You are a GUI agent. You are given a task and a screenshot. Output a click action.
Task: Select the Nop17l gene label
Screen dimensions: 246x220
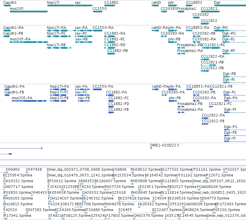pos(53,3)
